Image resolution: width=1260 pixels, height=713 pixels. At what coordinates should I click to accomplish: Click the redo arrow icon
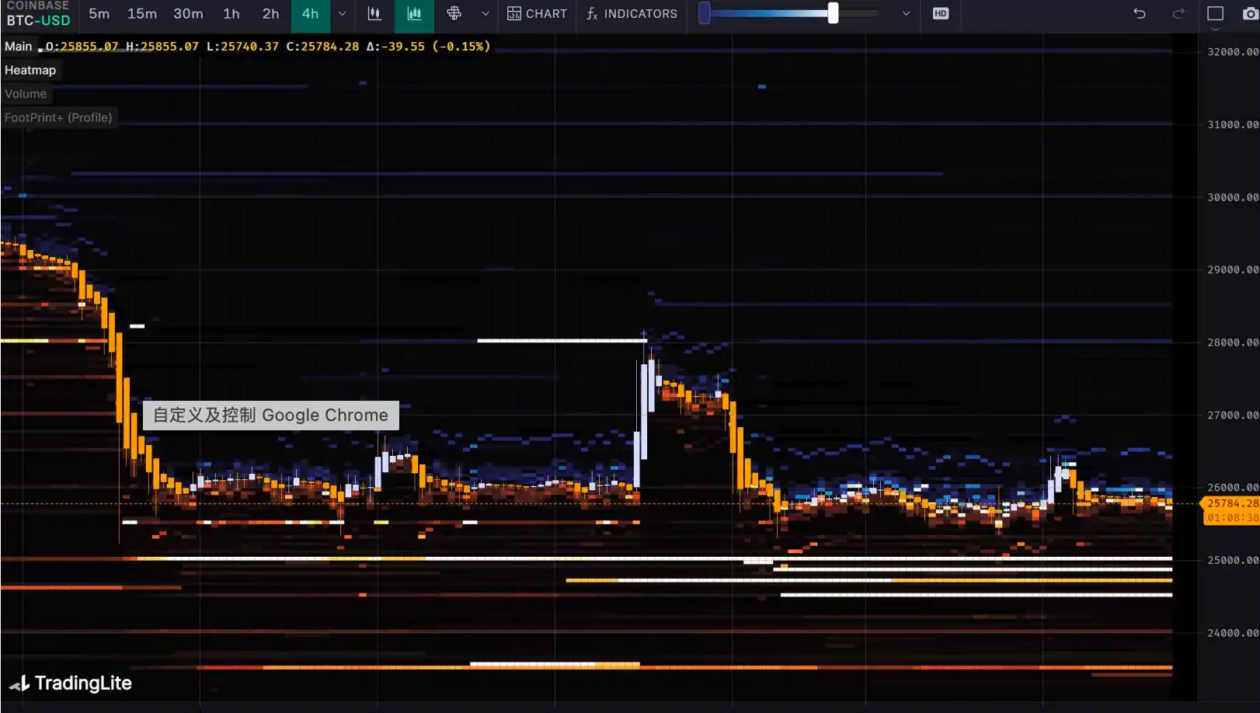pos(1178,13)
